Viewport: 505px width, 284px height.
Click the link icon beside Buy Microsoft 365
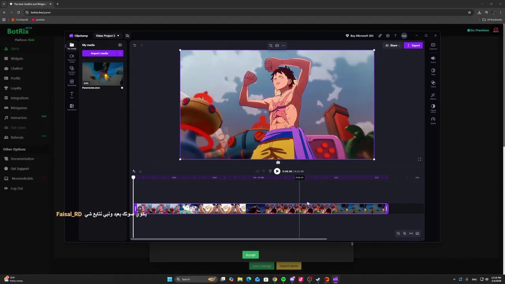[x=380, y=36]
